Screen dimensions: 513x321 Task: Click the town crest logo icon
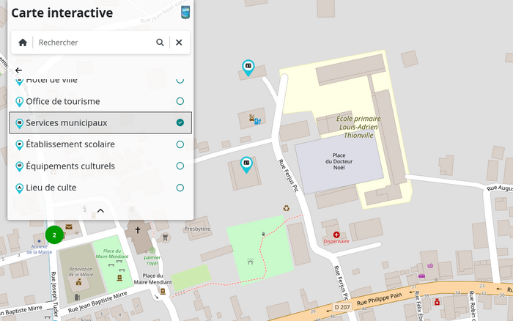[x=185, y=12]
